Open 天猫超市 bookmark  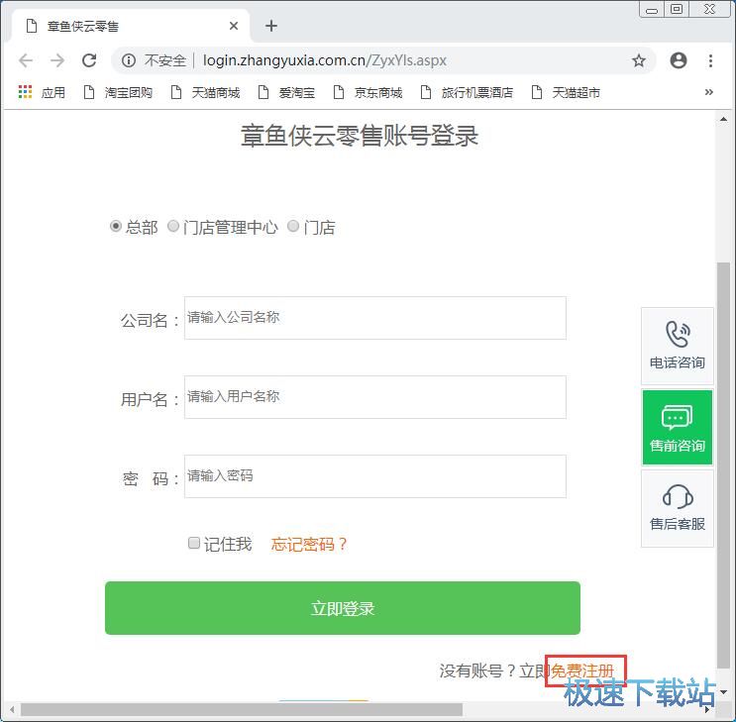click(x=566, y=92)
